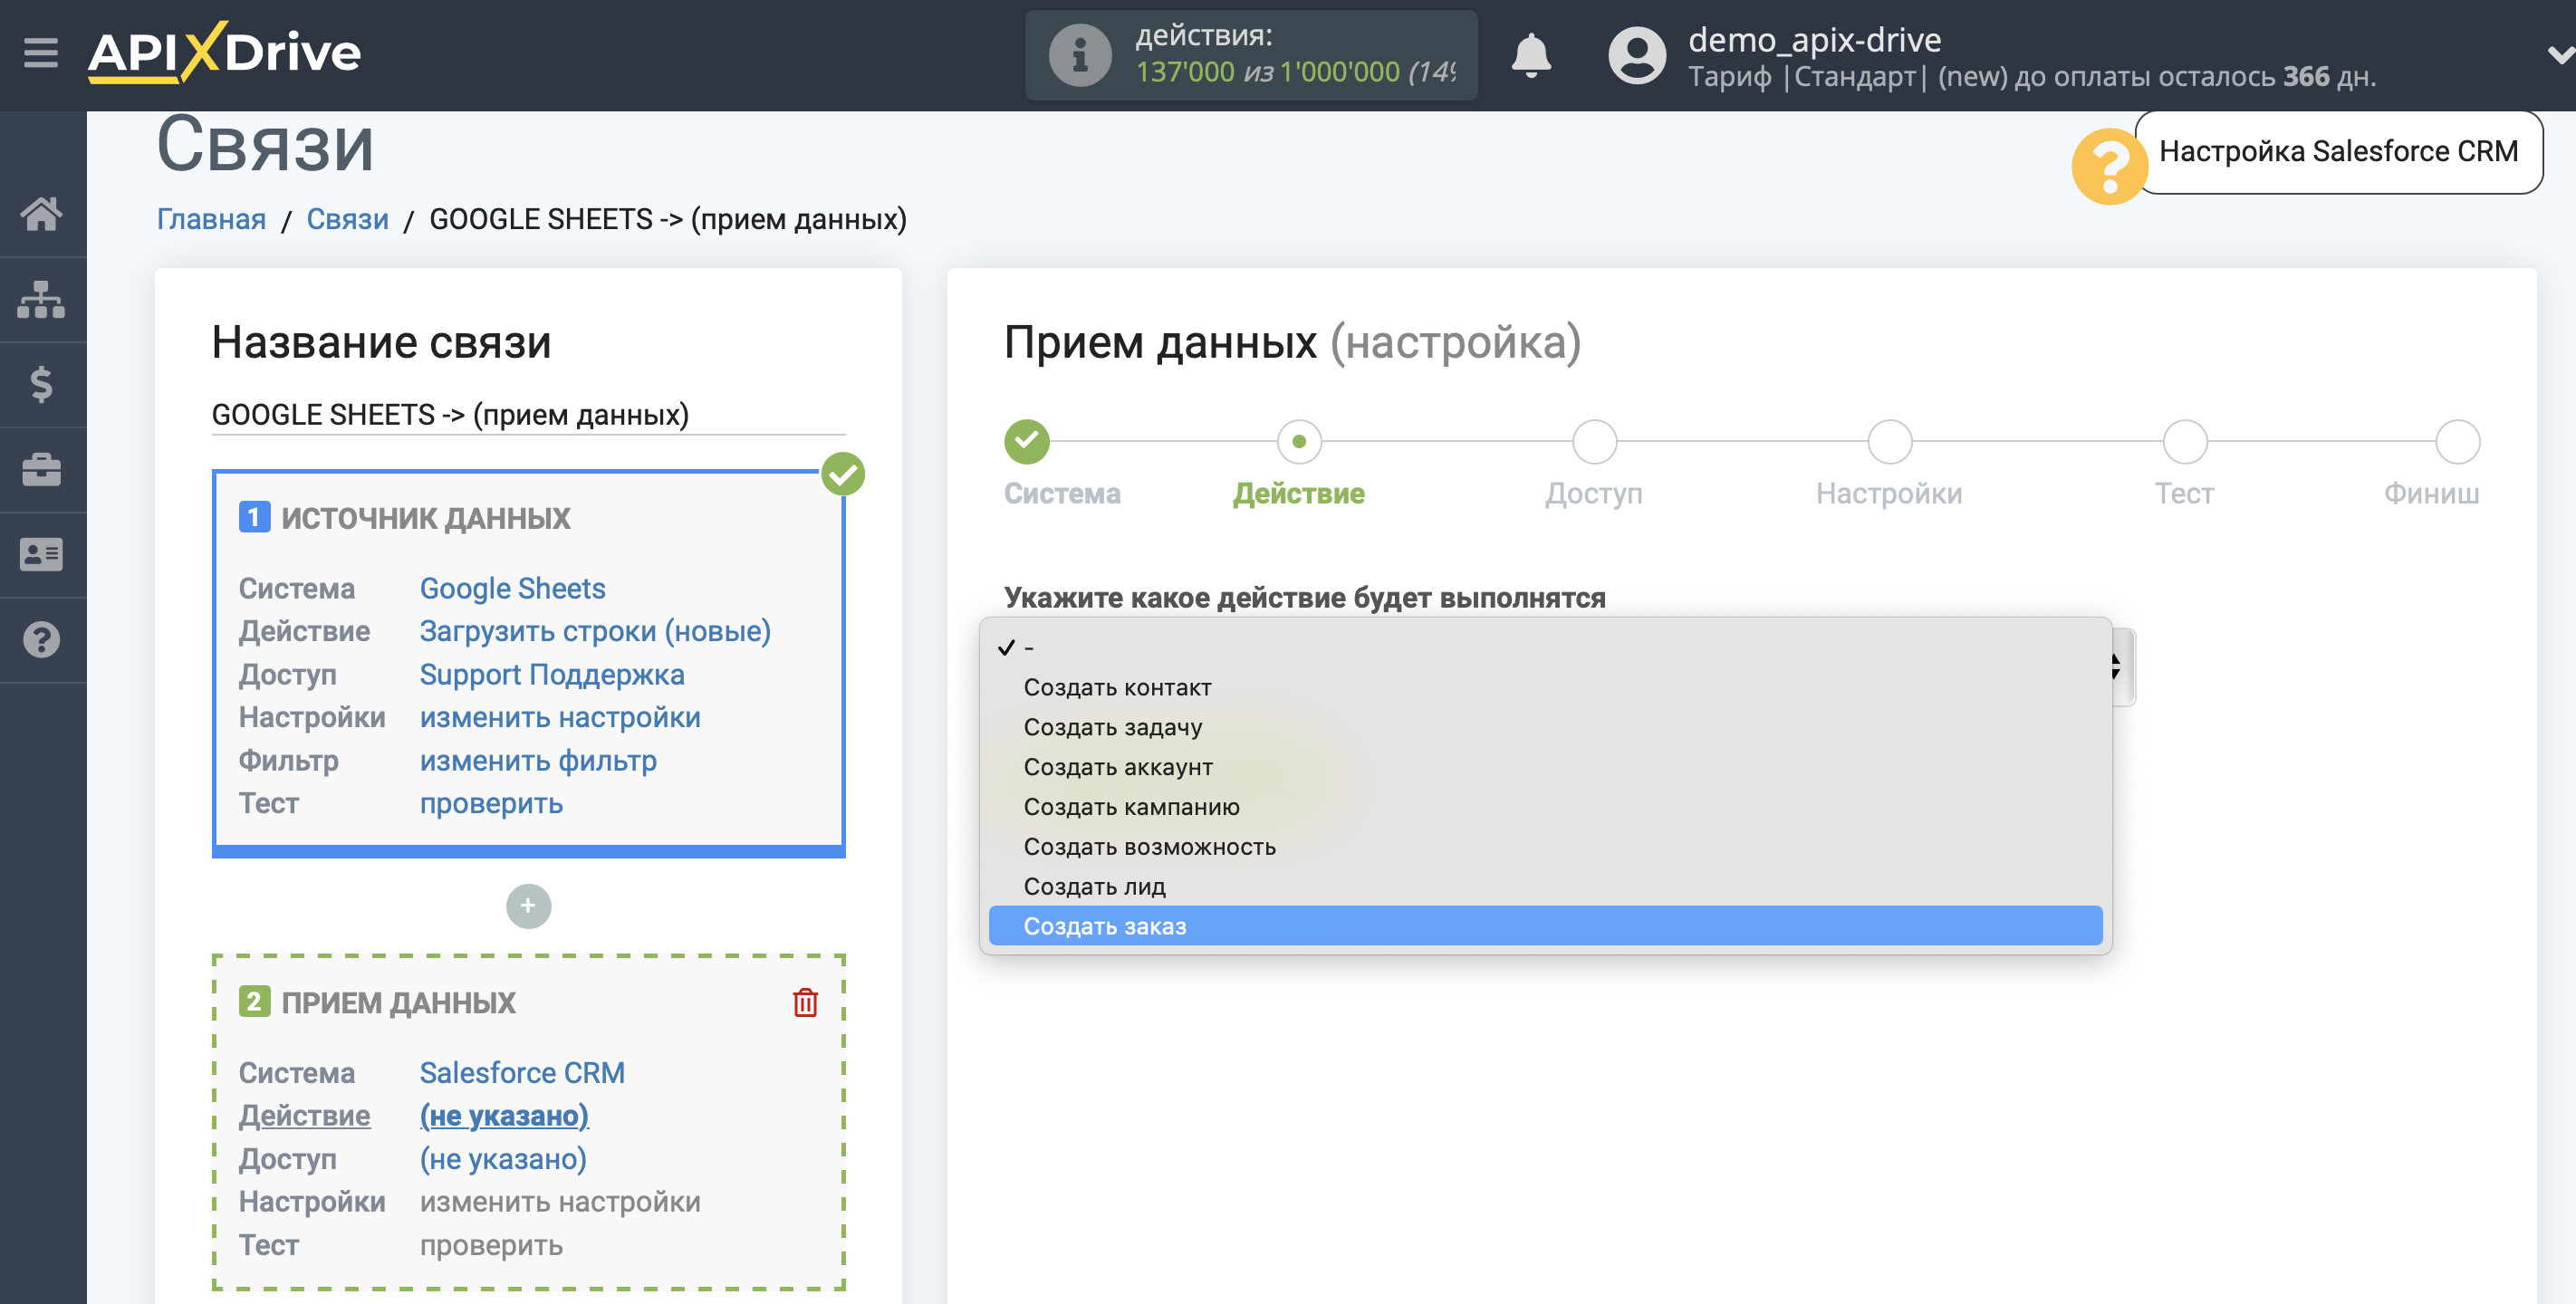Choose Создать кампанию from the dropdown

(x=1545, y=807)
